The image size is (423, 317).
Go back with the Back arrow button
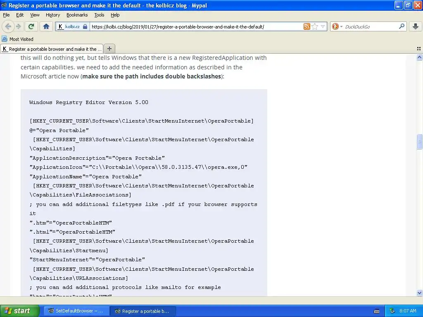click(x=8, y=26)
